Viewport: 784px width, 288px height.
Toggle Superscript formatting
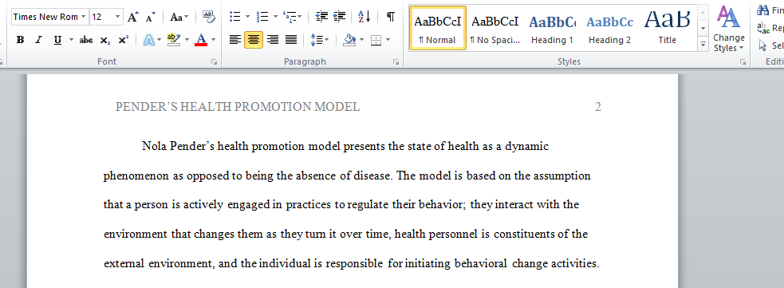(x=124, y=40)
